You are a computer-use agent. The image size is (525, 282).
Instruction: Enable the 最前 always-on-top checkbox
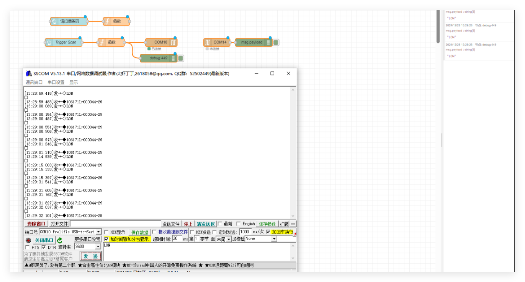click(220, 224)
